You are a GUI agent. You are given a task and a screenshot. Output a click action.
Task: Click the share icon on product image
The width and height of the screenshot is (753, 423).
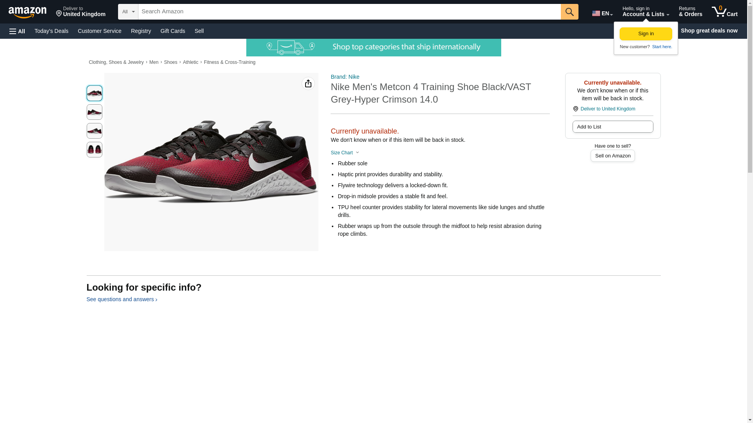click(x=308, y=83)
